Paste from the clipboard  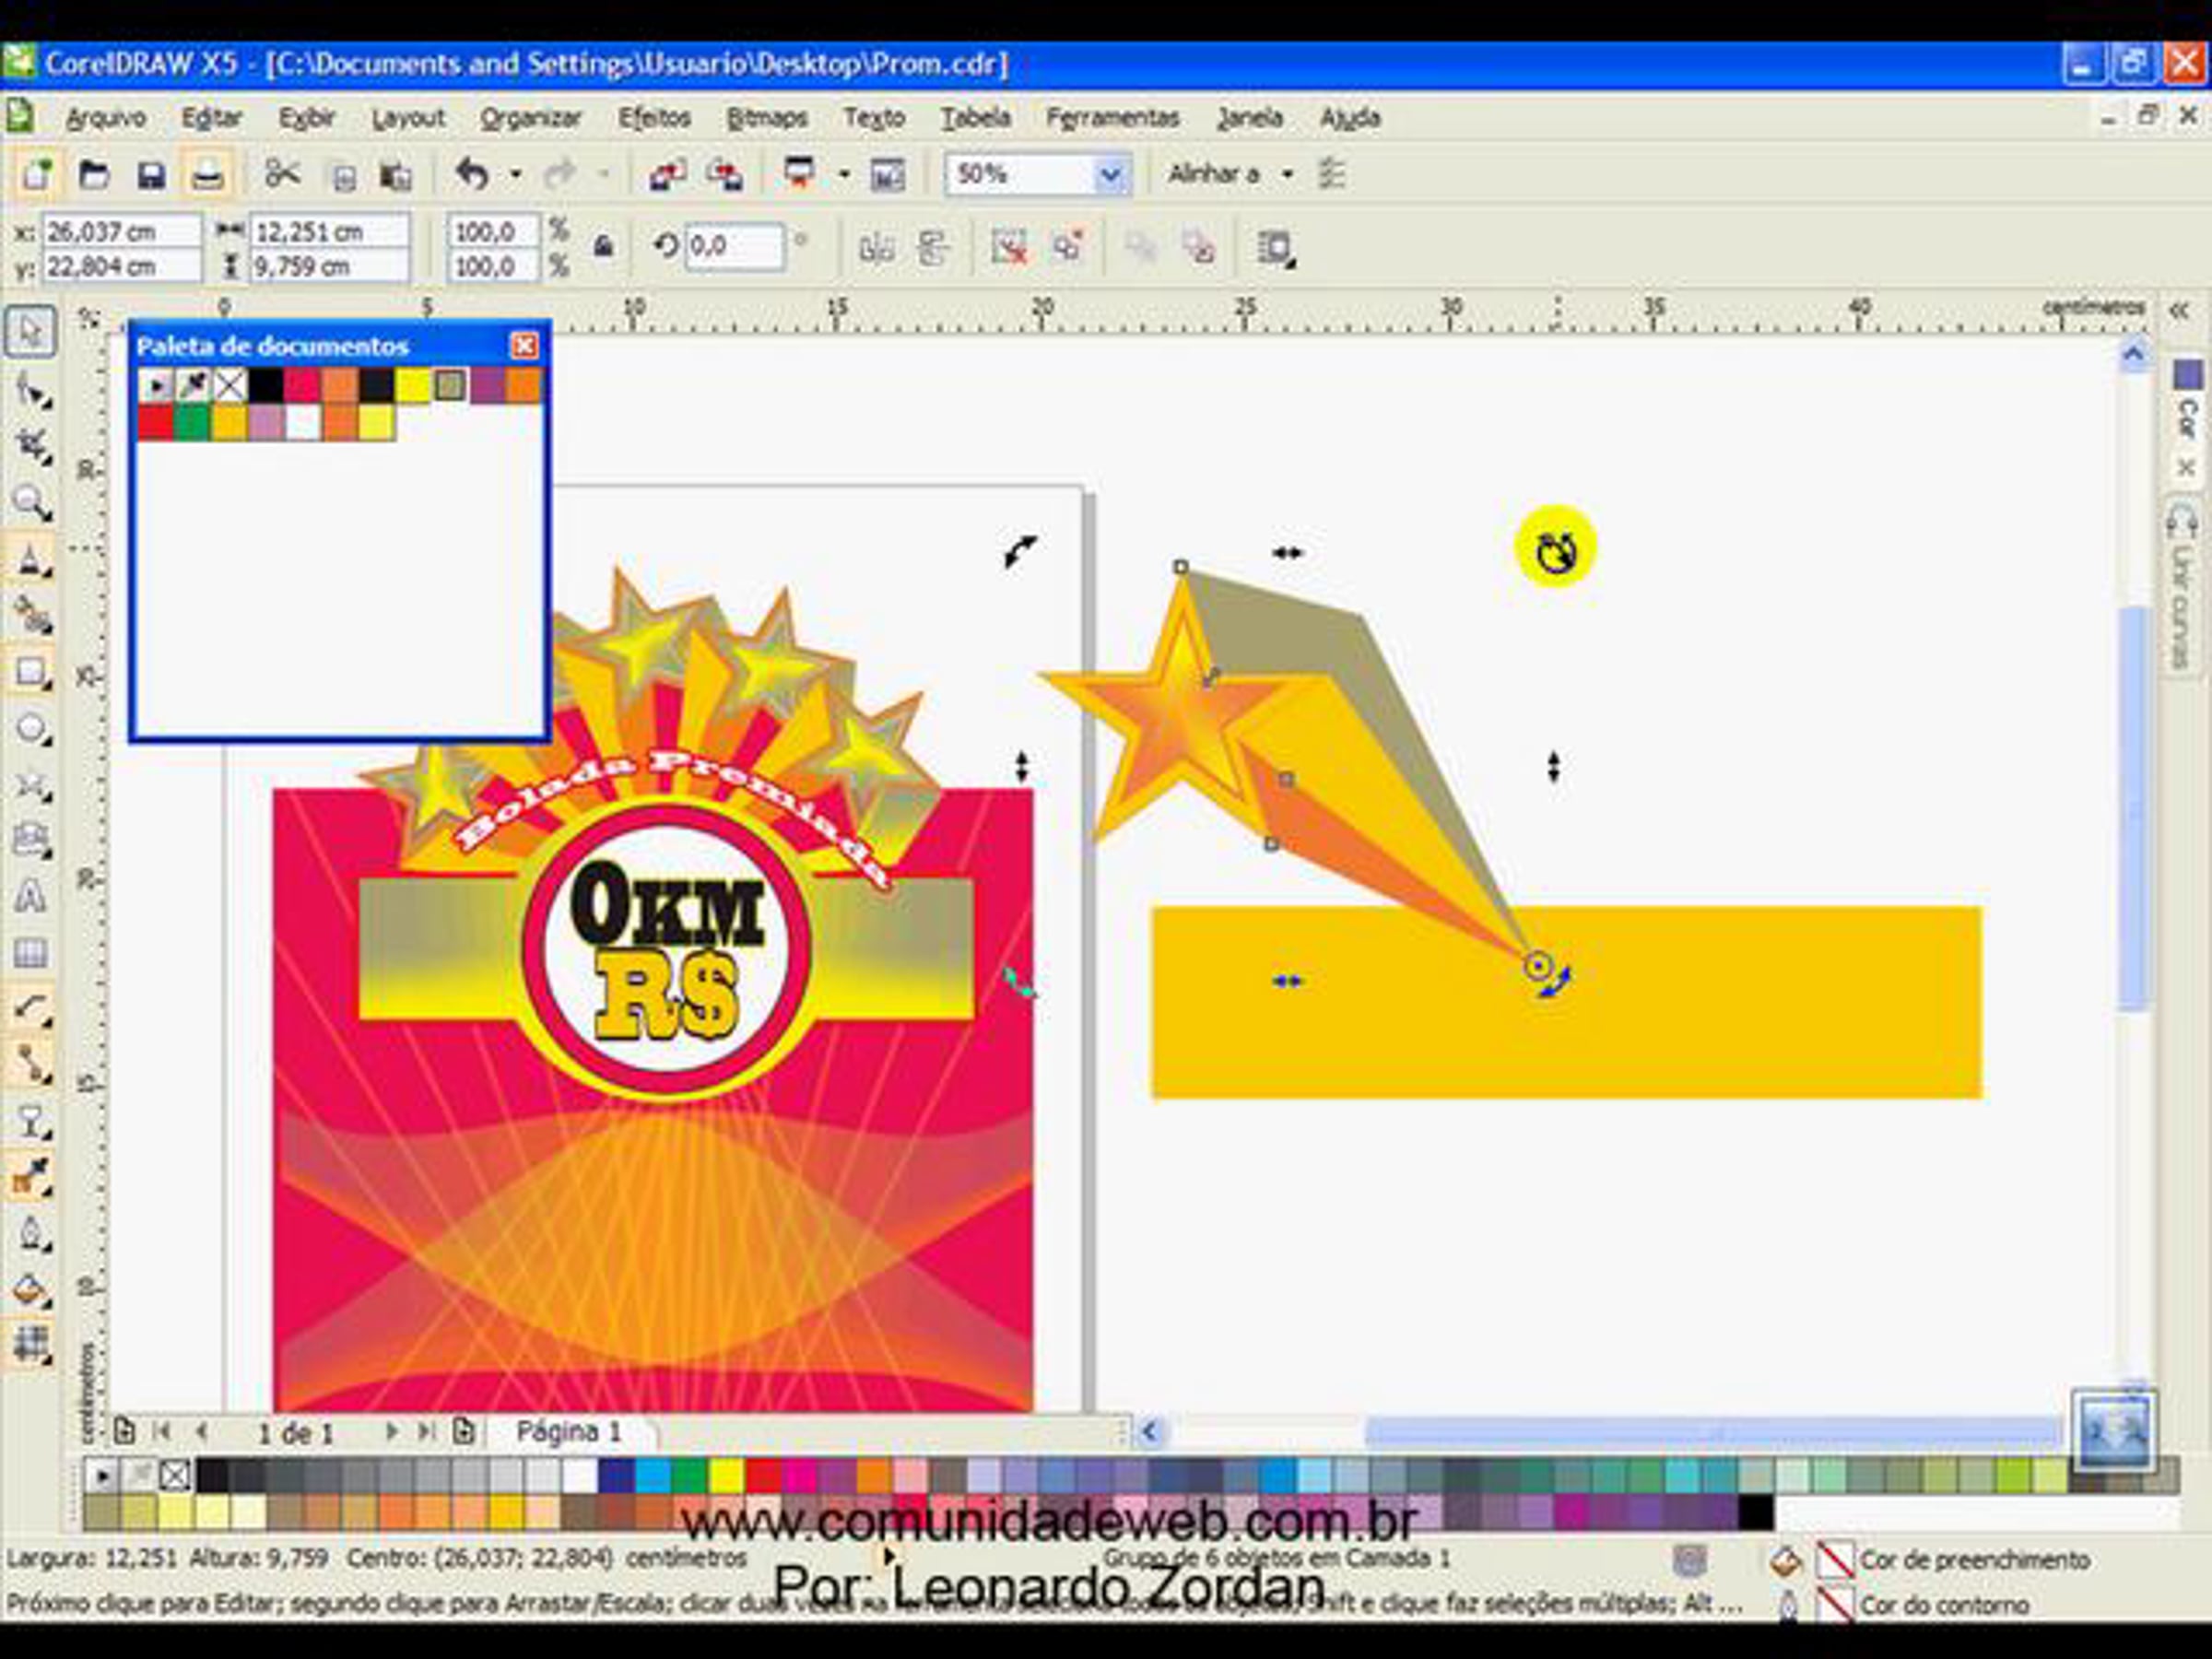[x=396, y=177]
